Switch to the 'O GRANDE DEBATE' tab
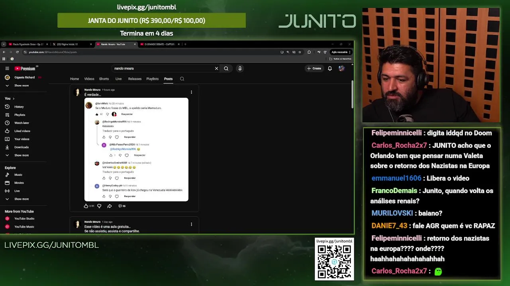510x286 pixels. point(159,44)
